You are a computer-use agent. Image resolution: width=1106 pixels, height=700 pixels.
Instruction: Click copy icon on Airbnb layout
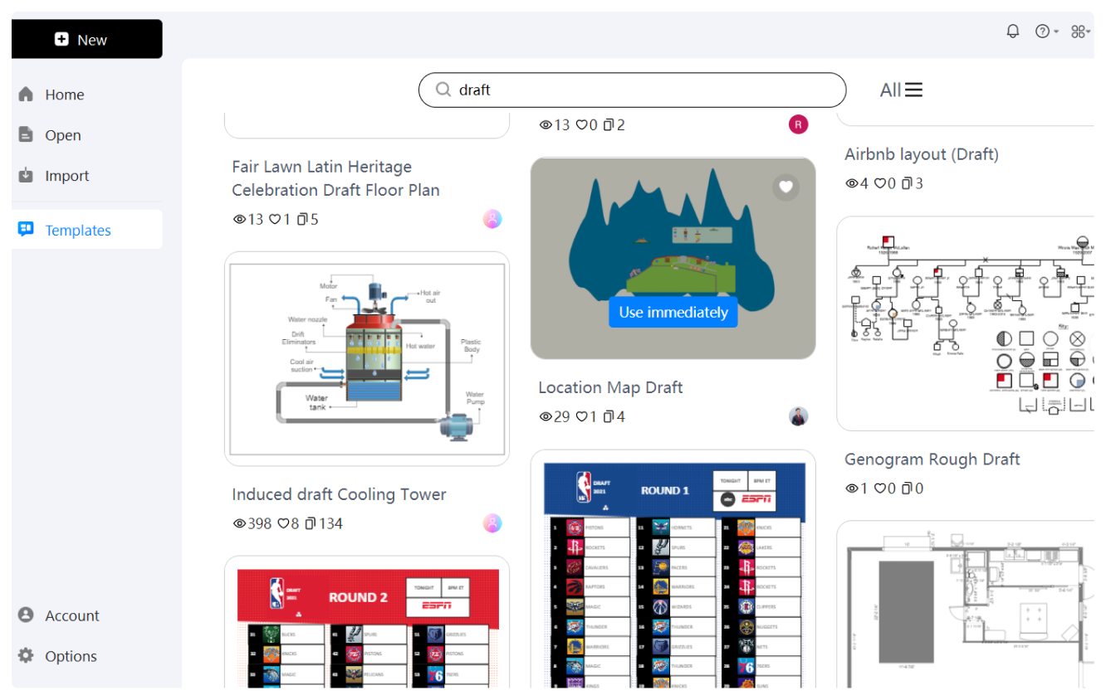point(908,183)
